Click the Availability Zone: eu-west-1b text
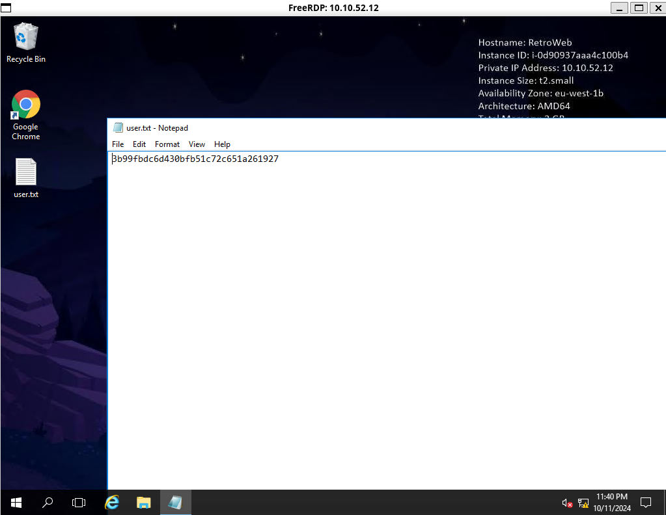The height and width of the screenshot is (515, 666). (x=541, y=94)
